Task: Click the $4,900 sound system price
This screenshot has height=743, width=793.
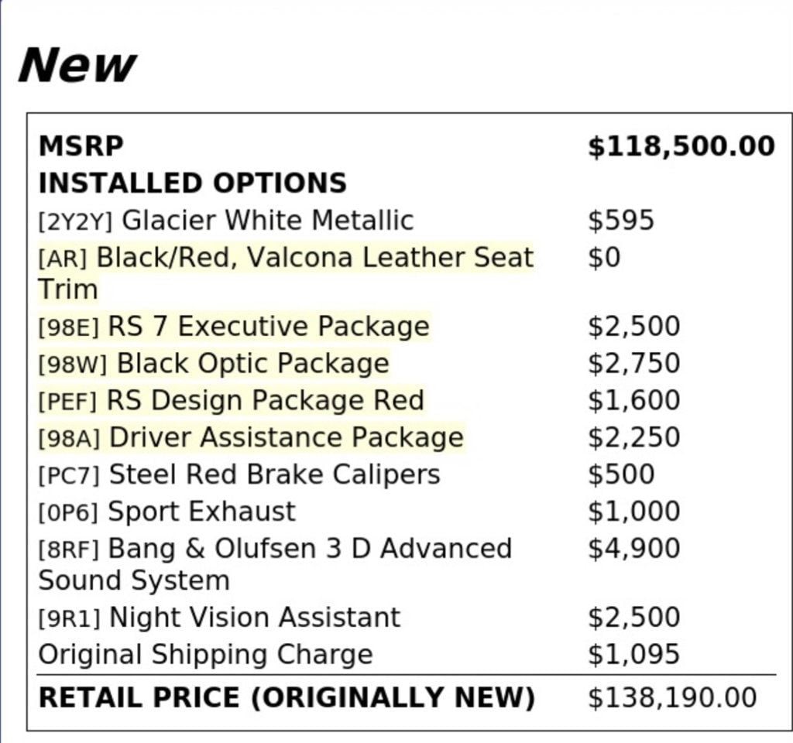Action: [633, 549]
